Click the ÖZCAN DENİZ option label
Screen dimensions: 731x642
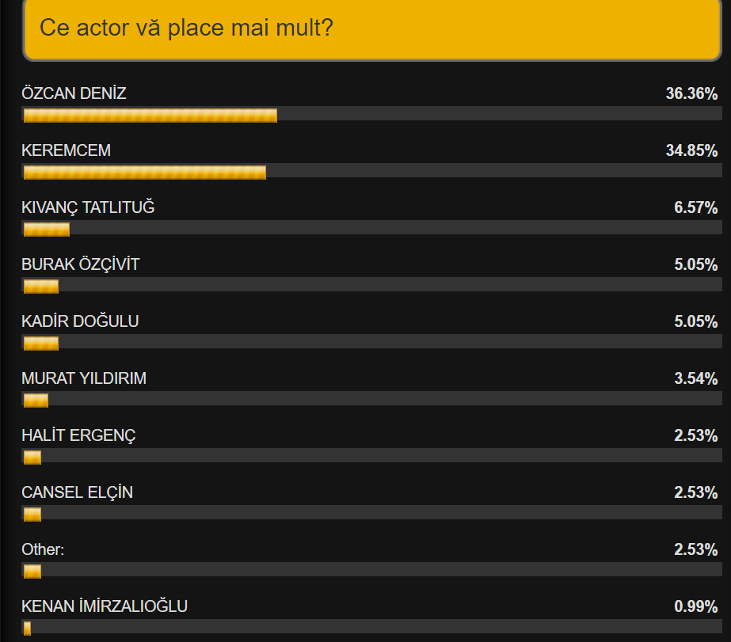[x=74, y=93]
